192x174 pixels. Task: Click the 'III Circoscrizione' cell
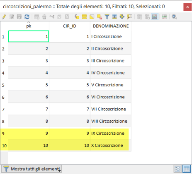coord(111,61)
